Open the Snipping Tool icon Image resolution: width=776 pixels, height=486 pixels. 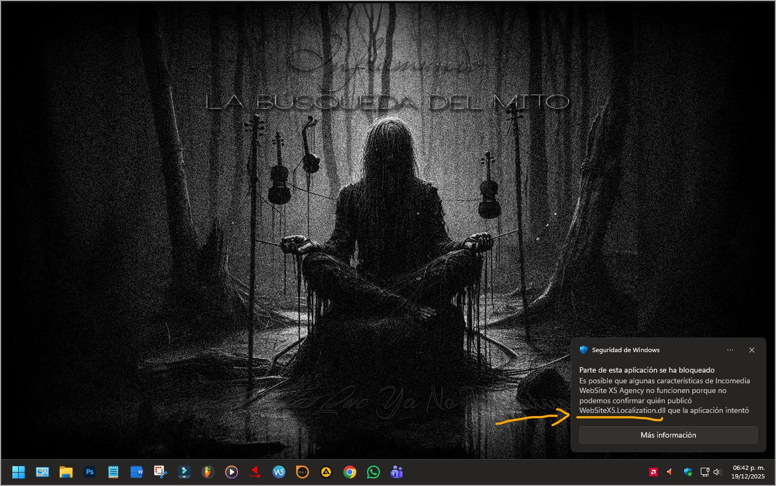[160, 473]
